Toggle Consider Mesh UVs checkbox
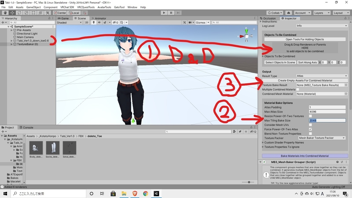This screenshot has height=198, width=352. (310, 125)
